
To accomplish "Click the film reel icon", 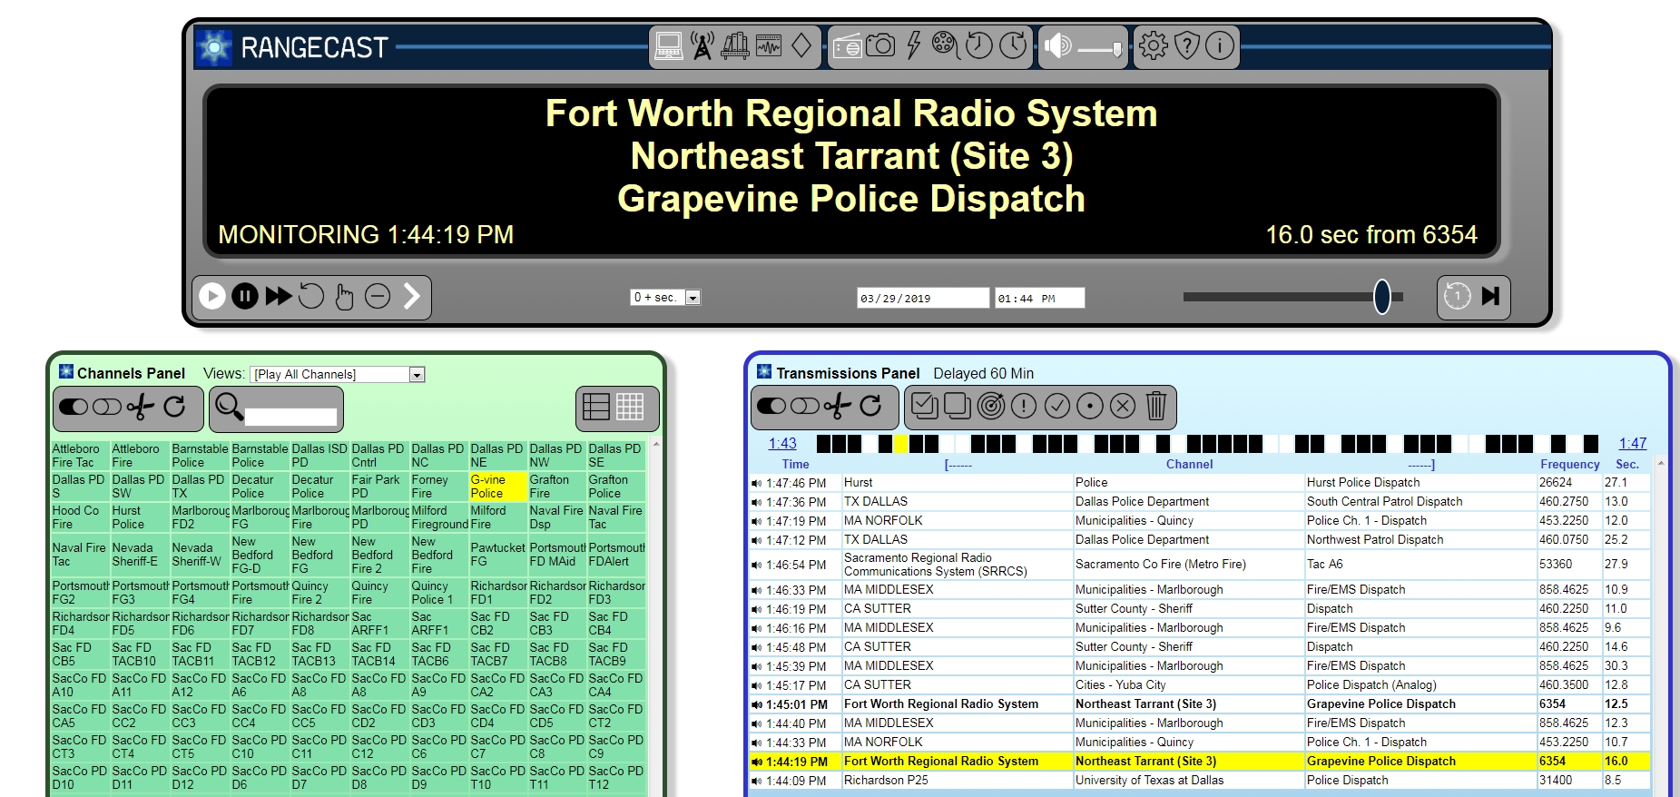I will (x=945, y=45).
